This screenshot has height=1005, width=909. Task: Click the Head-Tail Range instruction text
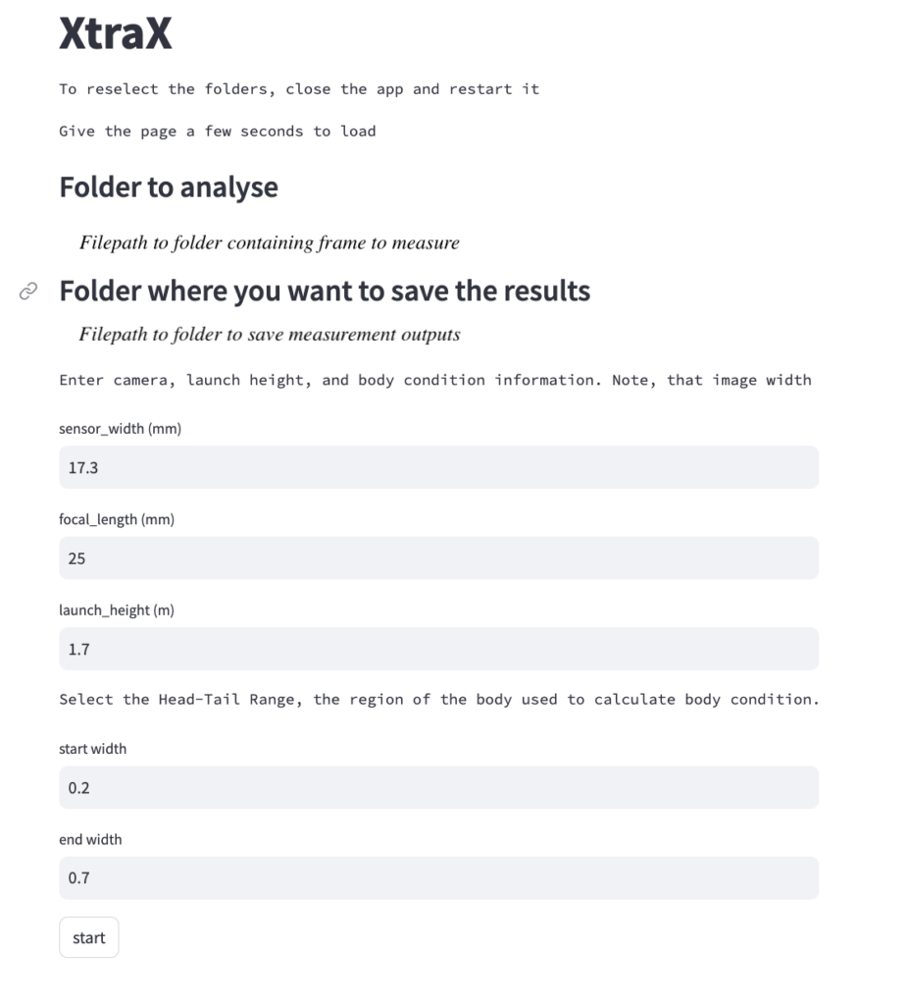point(439,699)
